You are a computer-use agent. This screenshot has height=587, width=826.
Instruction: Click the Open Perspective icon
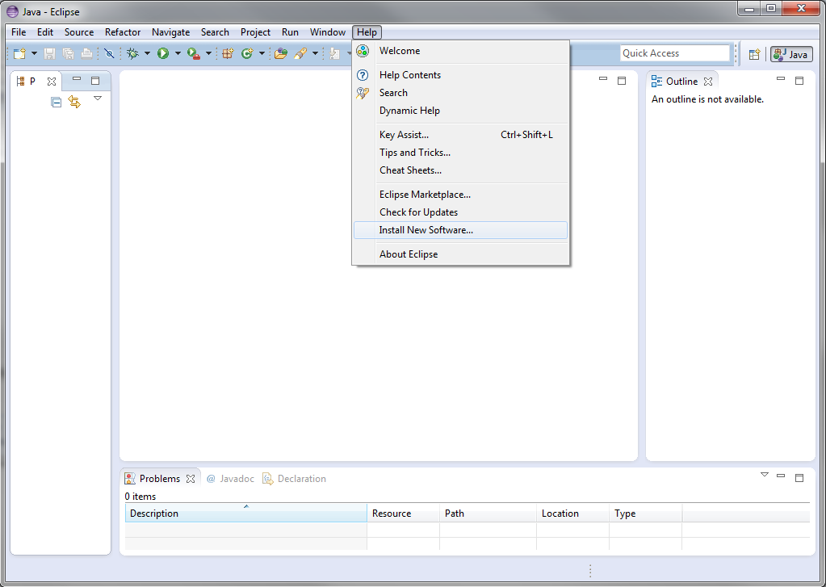click(x=754, y=54)
